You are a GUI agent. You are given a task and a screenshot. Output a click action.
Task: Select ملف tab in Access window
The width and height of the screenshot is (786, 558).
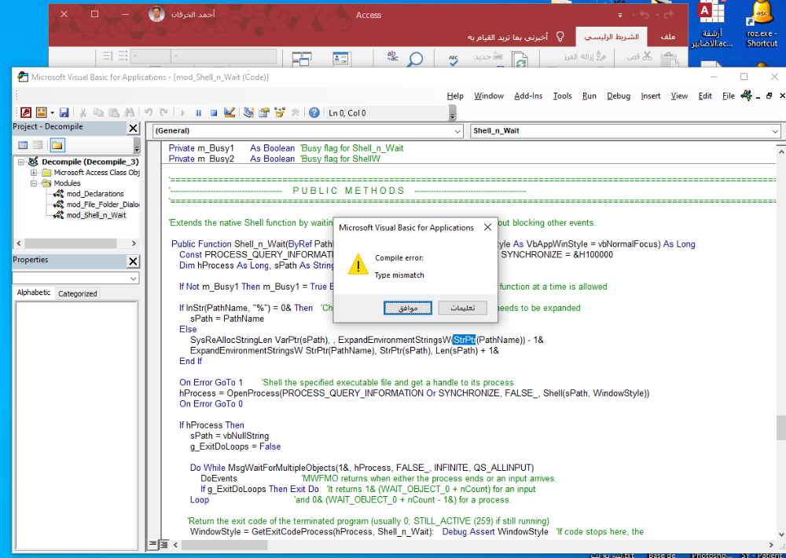coord(667,37)
